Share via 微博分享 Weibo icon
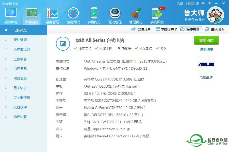Viewport: 229px width, 152px height. click(141, 29)
